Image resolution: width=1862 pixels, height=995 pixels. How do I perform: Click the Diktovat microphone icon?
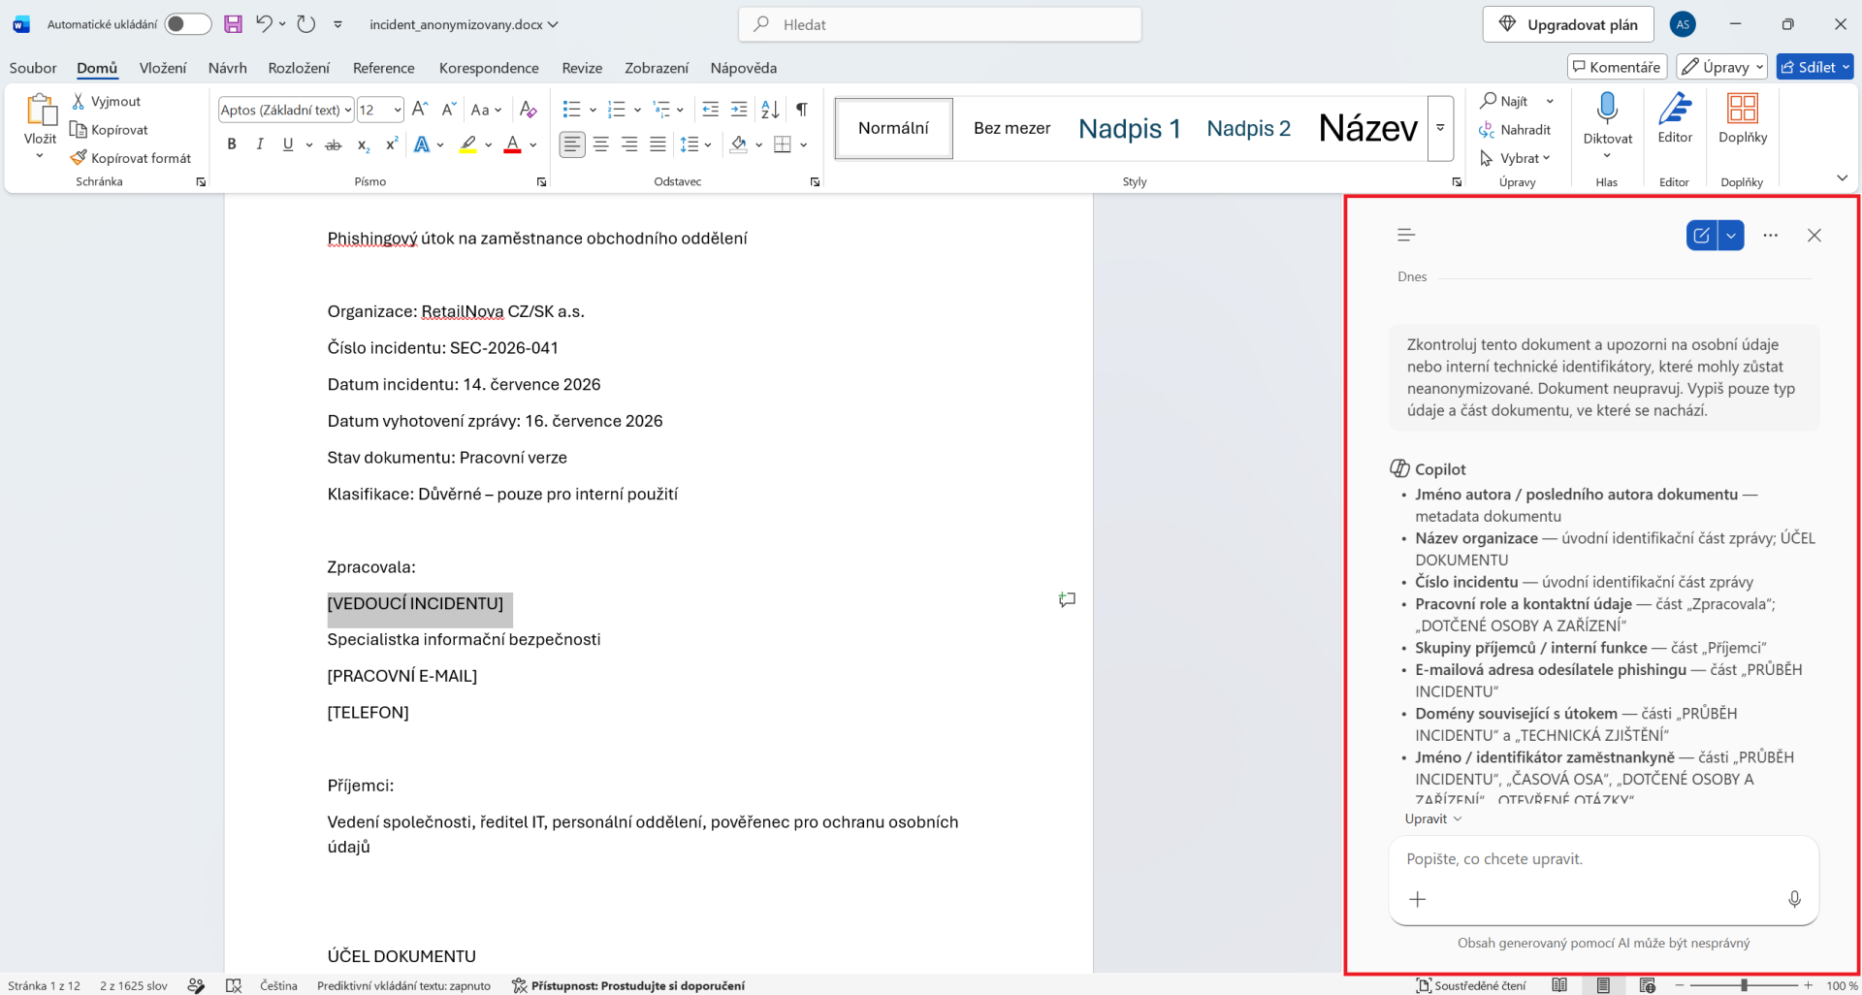1607,110
